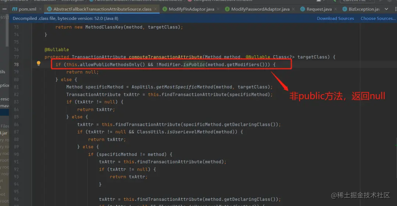Close the Request.java tab

point(336,9)
